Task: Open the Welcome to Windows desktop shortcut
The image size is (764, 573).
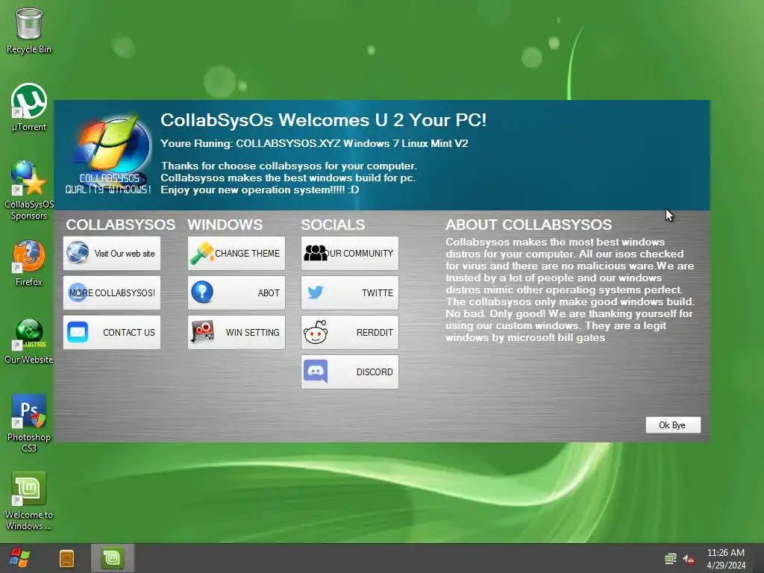Action: point(29,501)
